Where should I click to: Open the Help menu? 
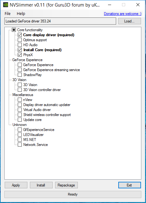click(21, 14)
